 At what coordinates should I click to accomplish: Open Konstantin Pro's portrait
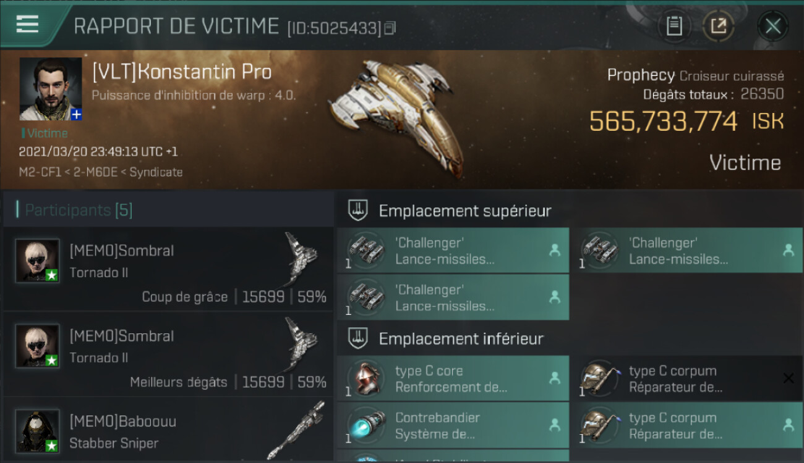51,89
